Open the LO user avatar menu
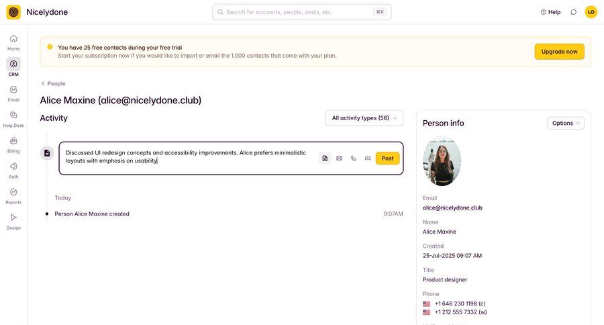604x325 pixels. pos(591,12)
